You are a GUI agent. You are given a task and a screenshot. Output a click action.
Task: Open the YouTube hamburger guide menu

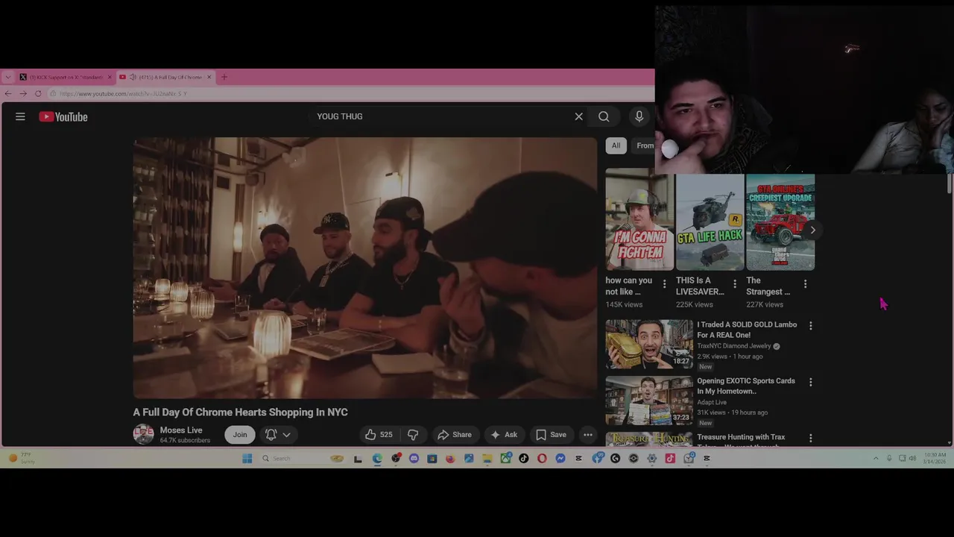20,116
